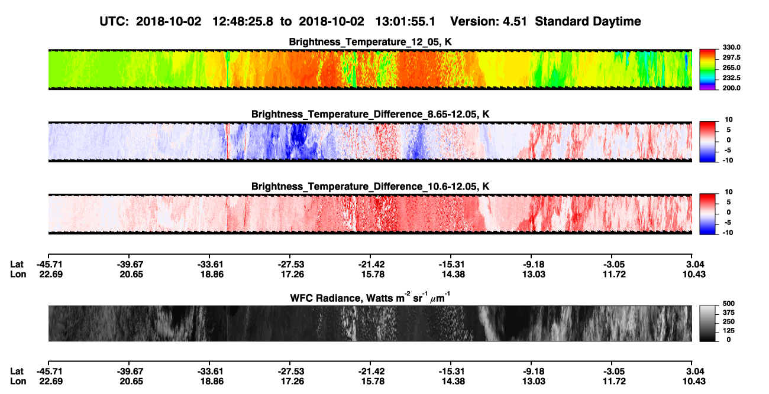This screenshot has width=769, height=394.
Task: Click the 'WFC Radiance' panel title
Action: tap(370, 297)
